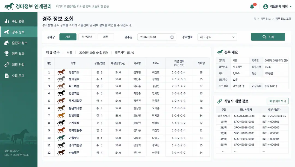Click the link icon beside 매핑 관리
The image size is (295, 167).
(7, 65)
